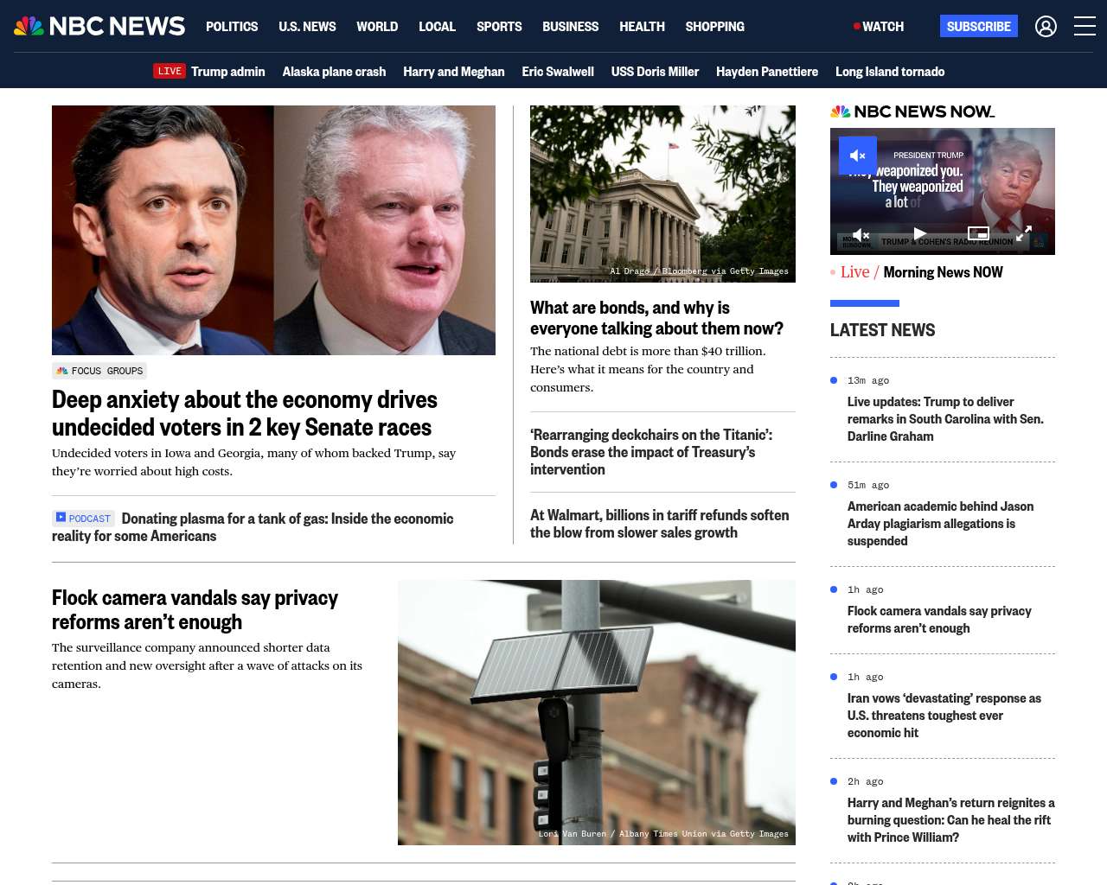Viewport: 1107px width, 885px height.
Task: Open 'What are bonds' article headline
Action: (656, 318)
